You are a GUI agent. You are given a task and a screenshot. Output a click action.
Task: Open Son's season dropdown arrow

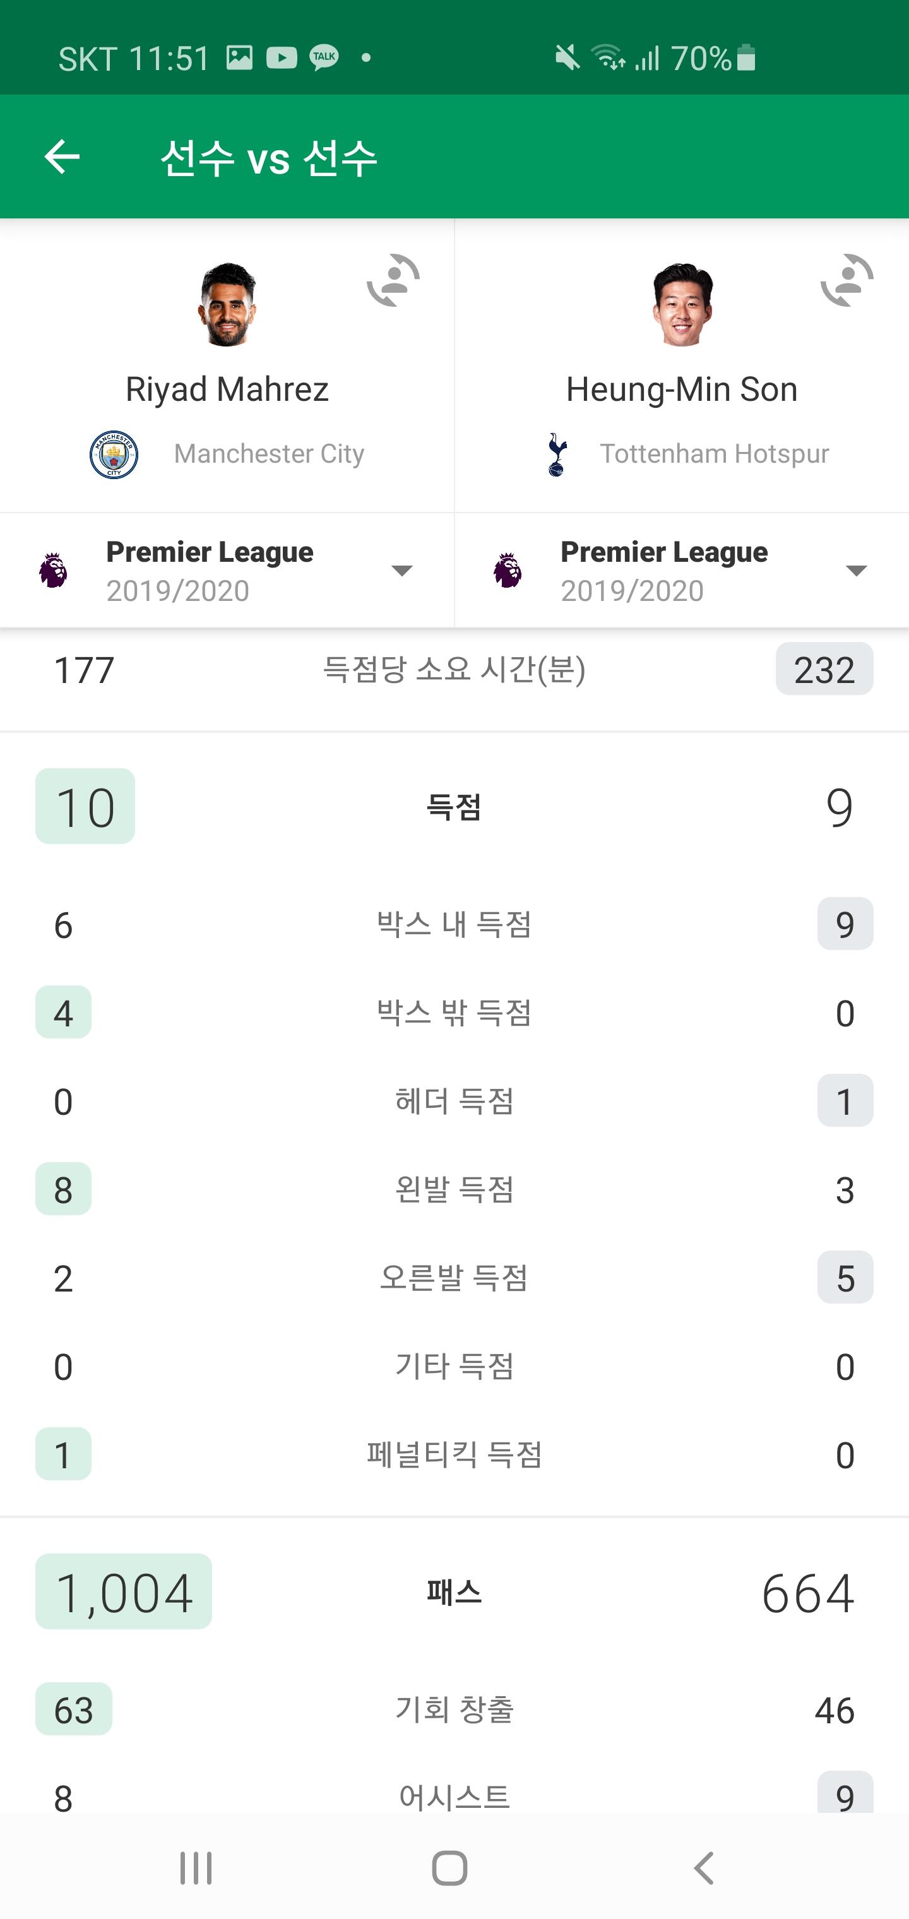point(856,571)
